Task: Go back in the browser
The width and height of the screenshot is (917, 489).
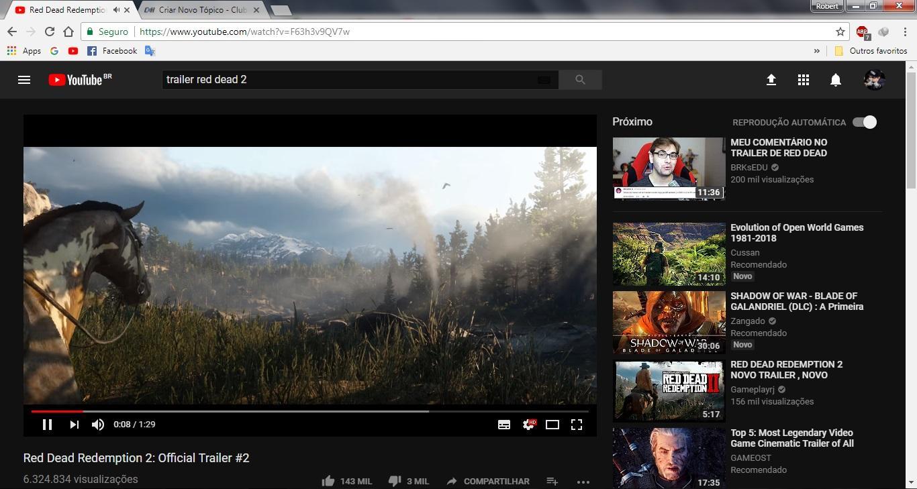Action: 12,32
